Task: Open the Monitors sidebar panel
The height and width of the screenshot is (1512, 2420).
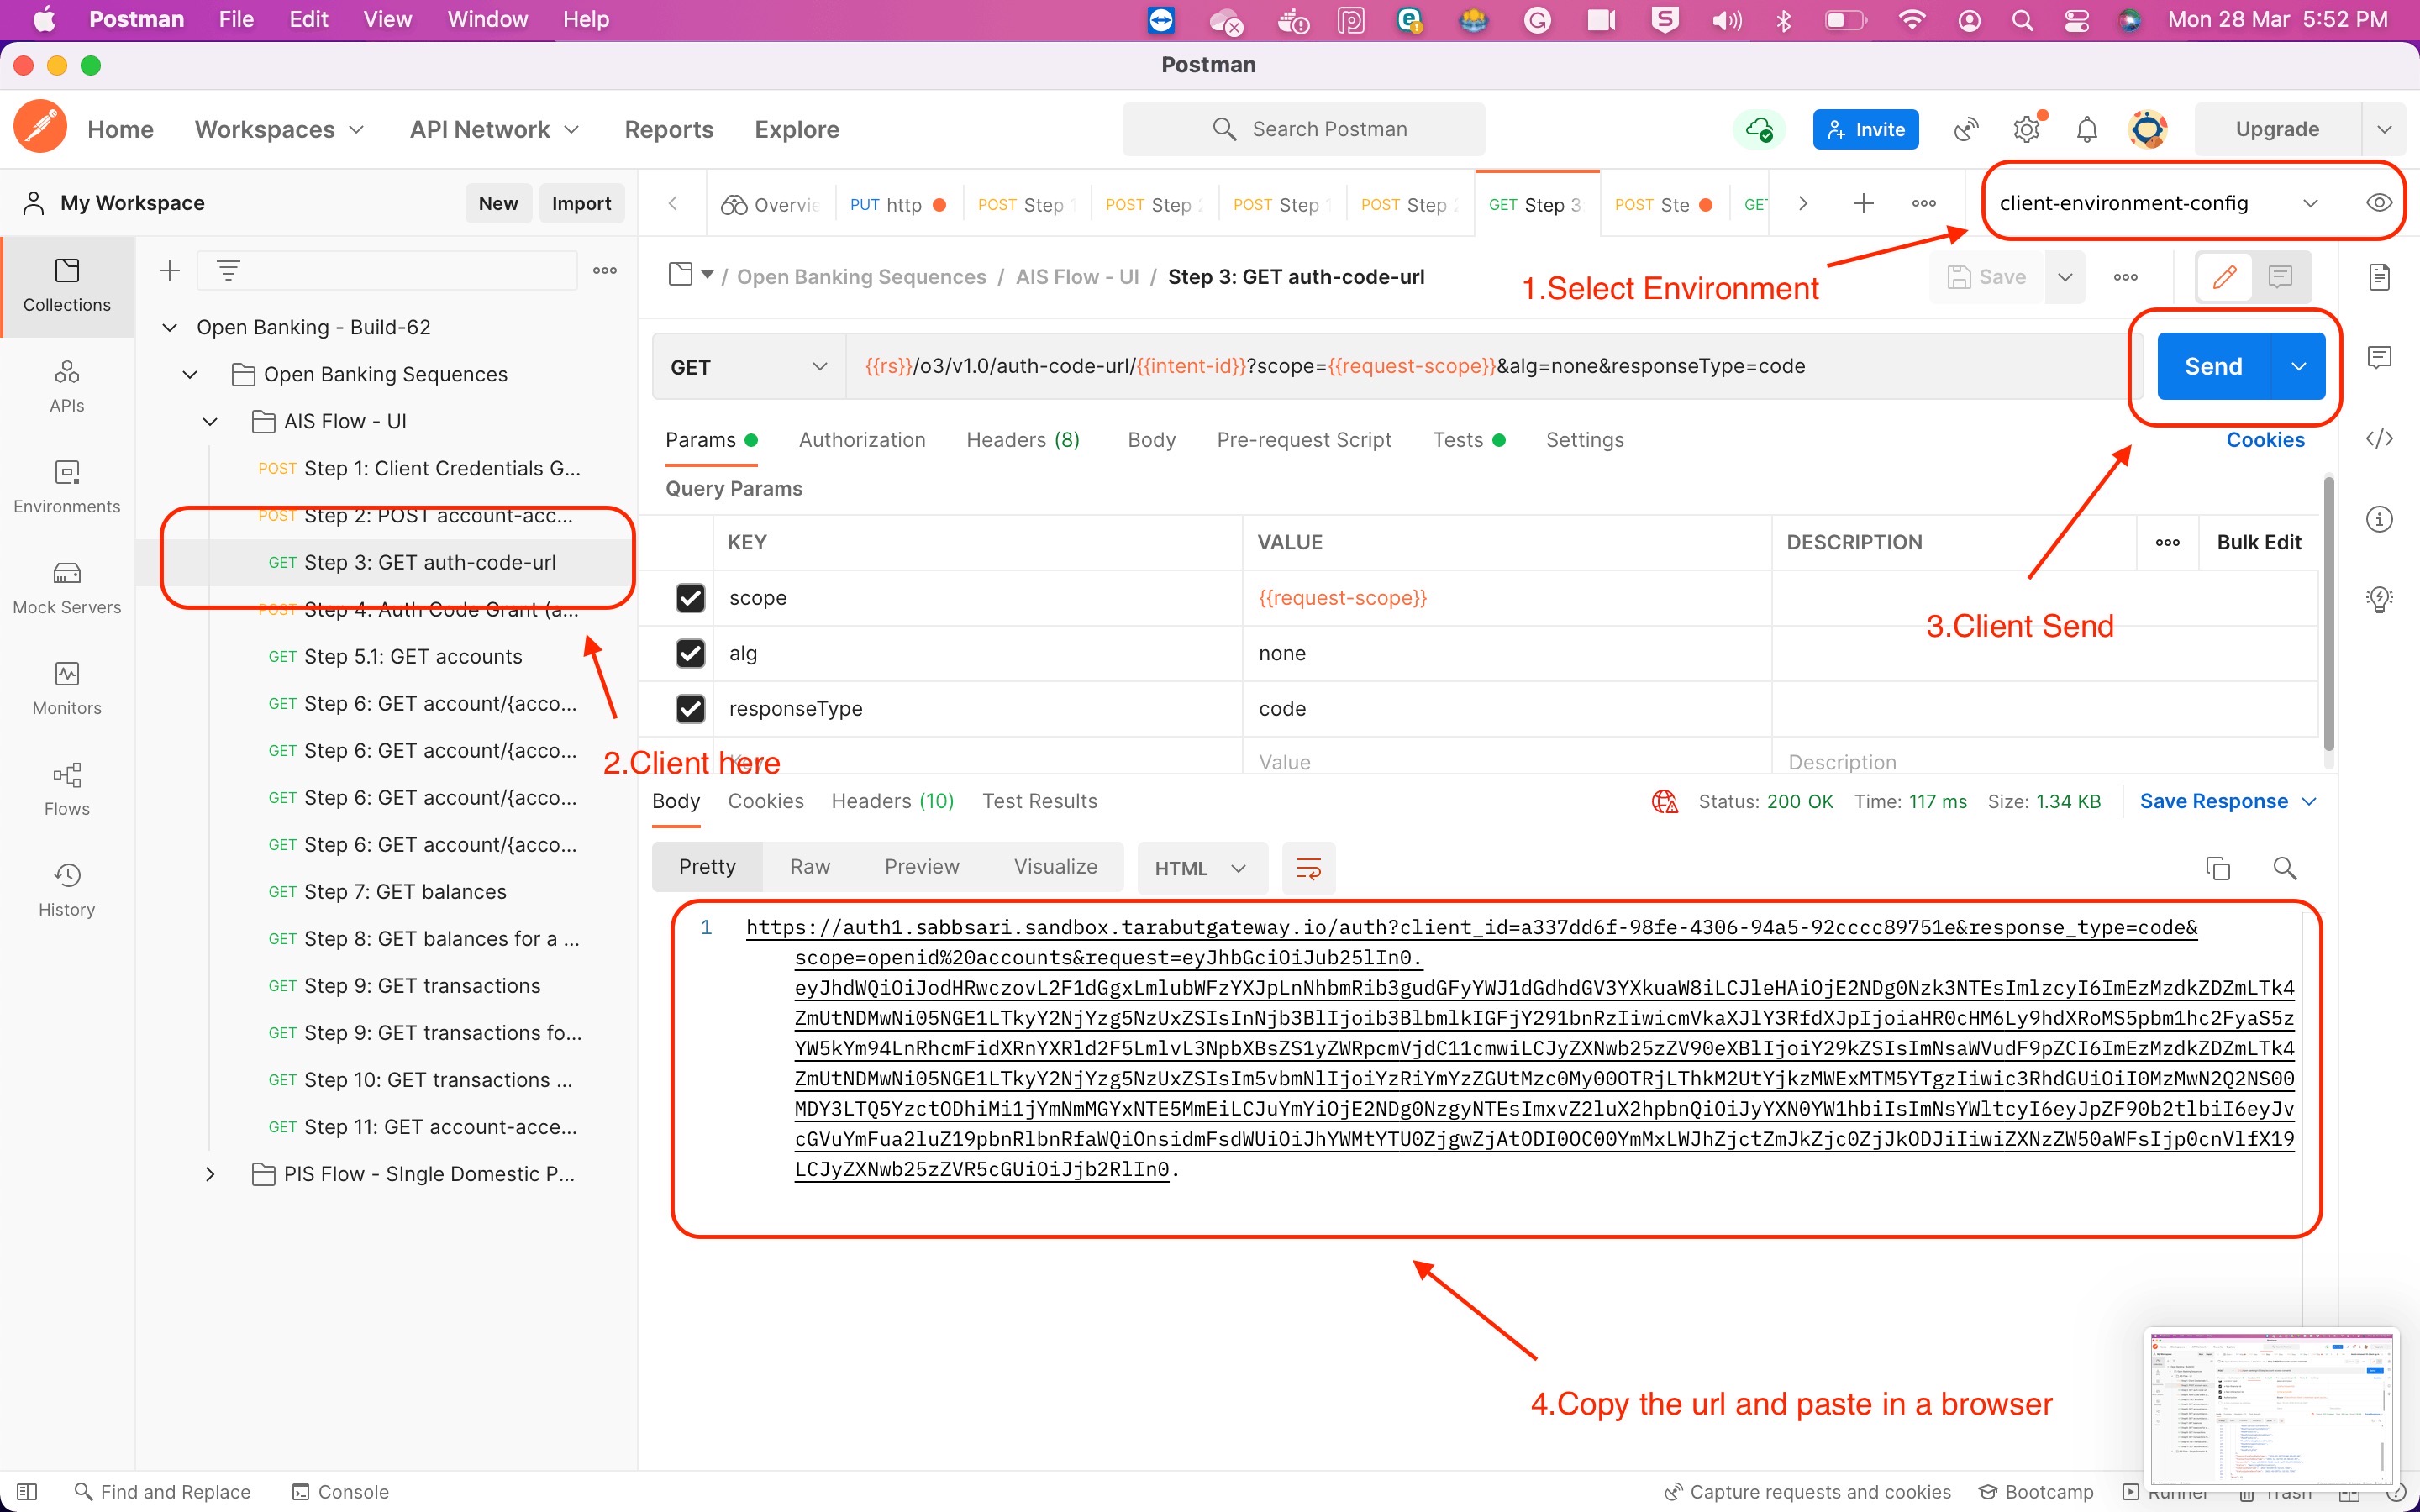Action: pyautogui.click(x=67, y=689)
